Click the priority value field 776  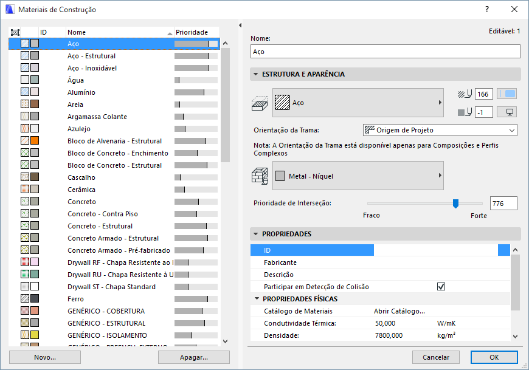point(503,203)
